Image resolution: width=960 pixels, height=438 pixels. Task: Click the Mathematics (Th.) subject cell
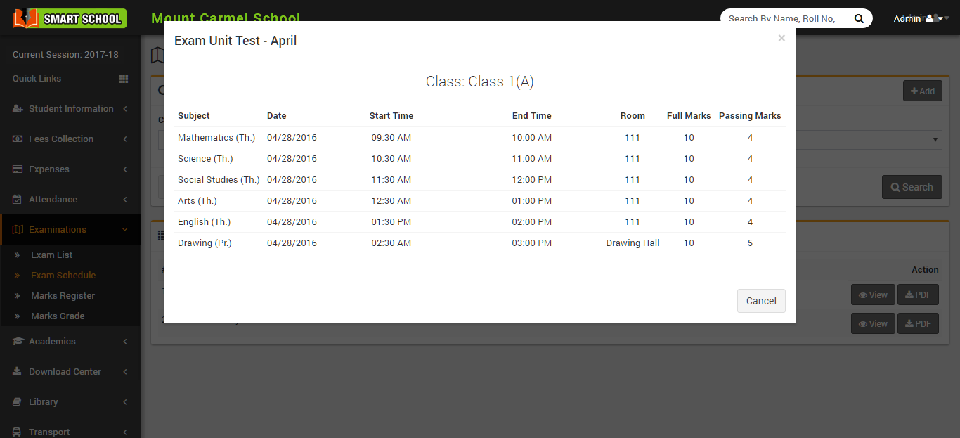tap(216, 138)
